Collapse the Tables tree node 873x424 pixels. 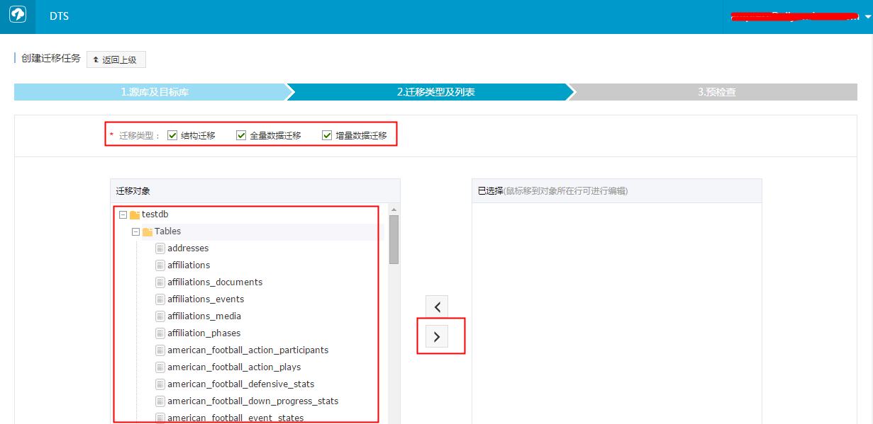[135, 231]
